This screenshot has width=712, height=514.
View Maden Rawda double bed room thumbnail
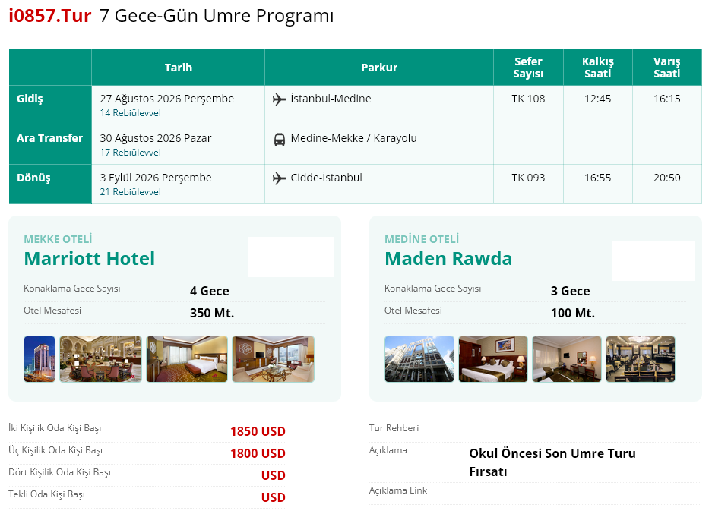[493, 359]
